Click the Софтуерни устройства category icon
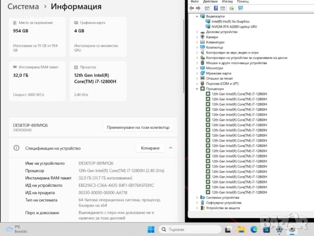This screenshot has height=236, width=314. point(203,203)
